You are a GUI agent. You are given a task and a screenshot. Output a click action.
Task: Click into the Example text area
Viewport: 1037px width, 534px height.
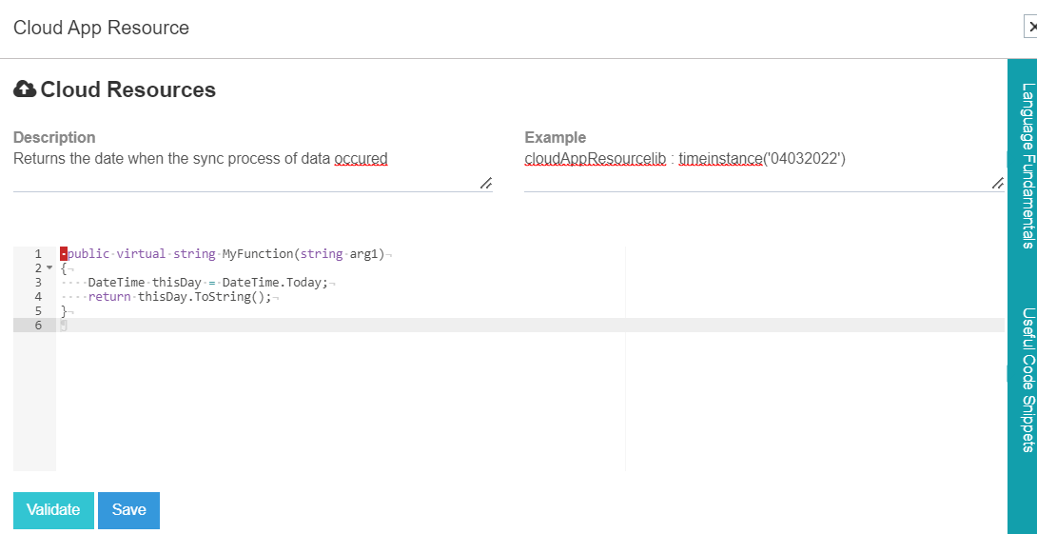point(761,171)
